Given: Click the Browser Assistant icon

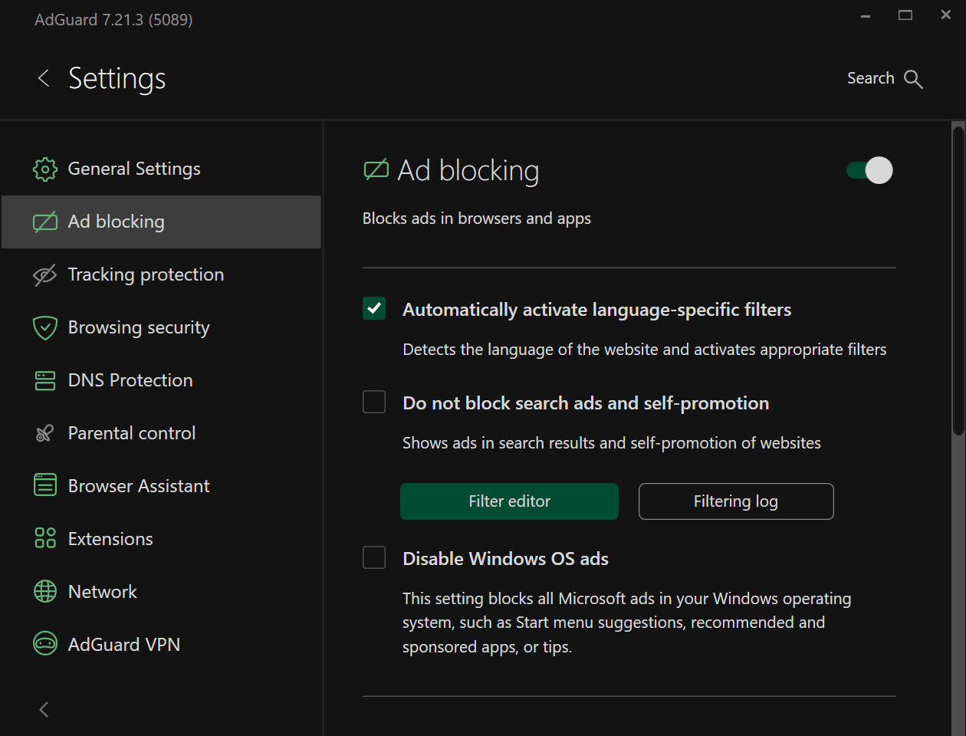Looking at the screenshot, I should click(45, 485).
